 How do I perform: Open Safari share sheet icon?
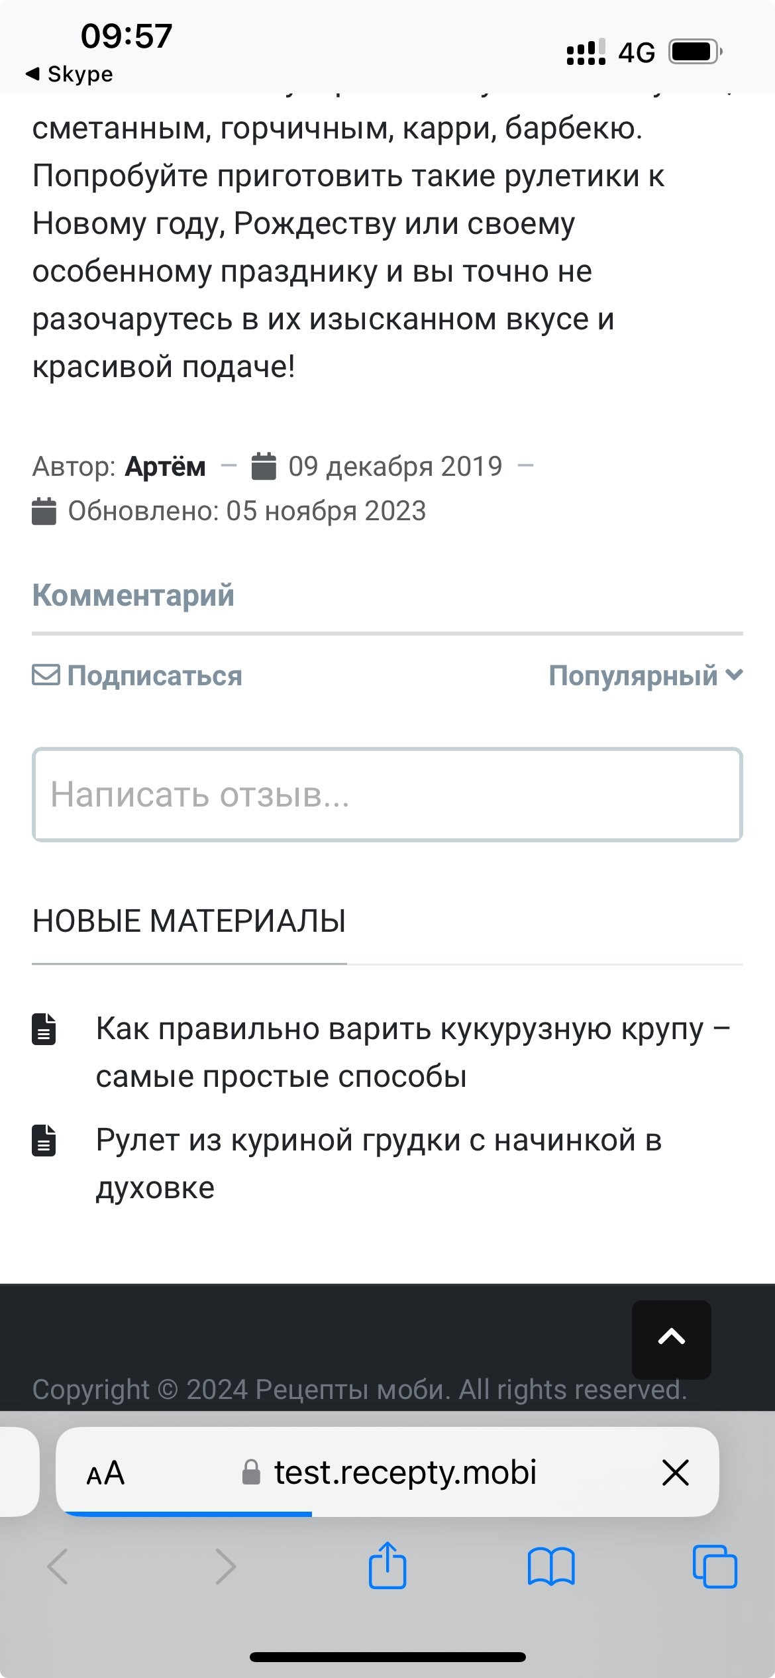coord(387,1566)
